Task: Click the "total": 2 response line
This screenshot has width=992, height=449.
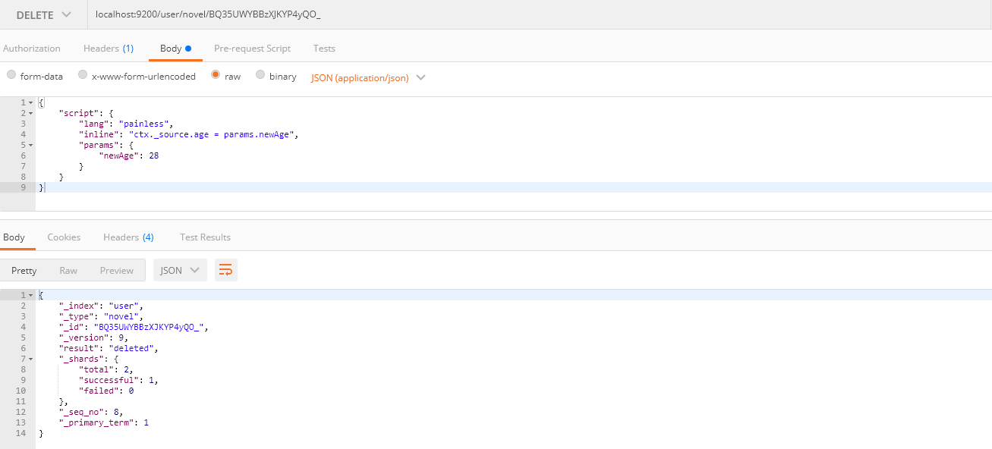Action: click(106, 369)
